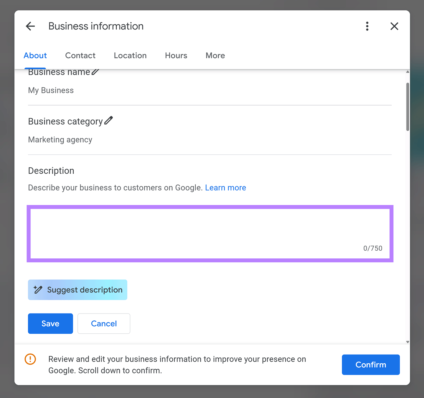The height and width of the screenshot is (398, 424).
Task: Open the Hours tab
Action: (x=176, y=56)
